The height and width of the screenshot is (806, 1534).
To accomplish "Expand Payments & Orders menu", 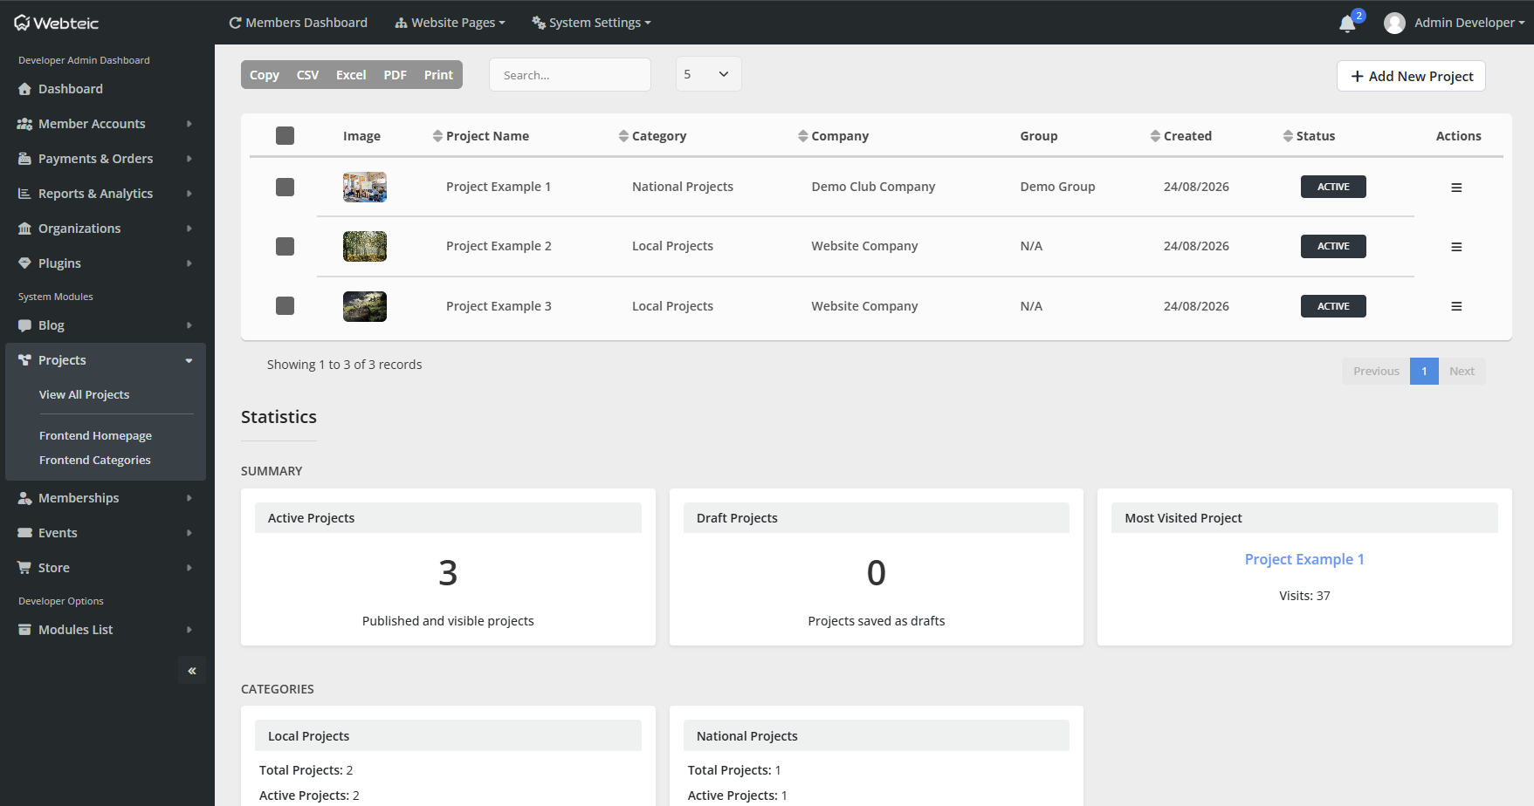I will [105, 159].
